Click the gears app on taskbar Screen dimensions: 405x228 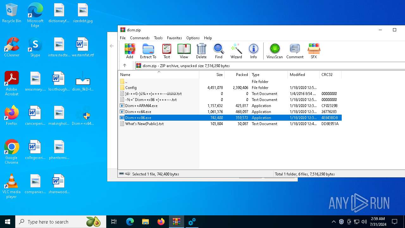pyautogui.click(x=192, y=222)
